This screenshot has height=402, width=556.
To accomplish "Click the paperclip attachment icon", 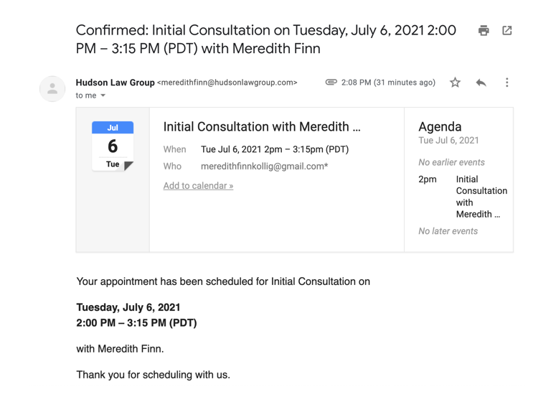I will click(x=331, y=83).
